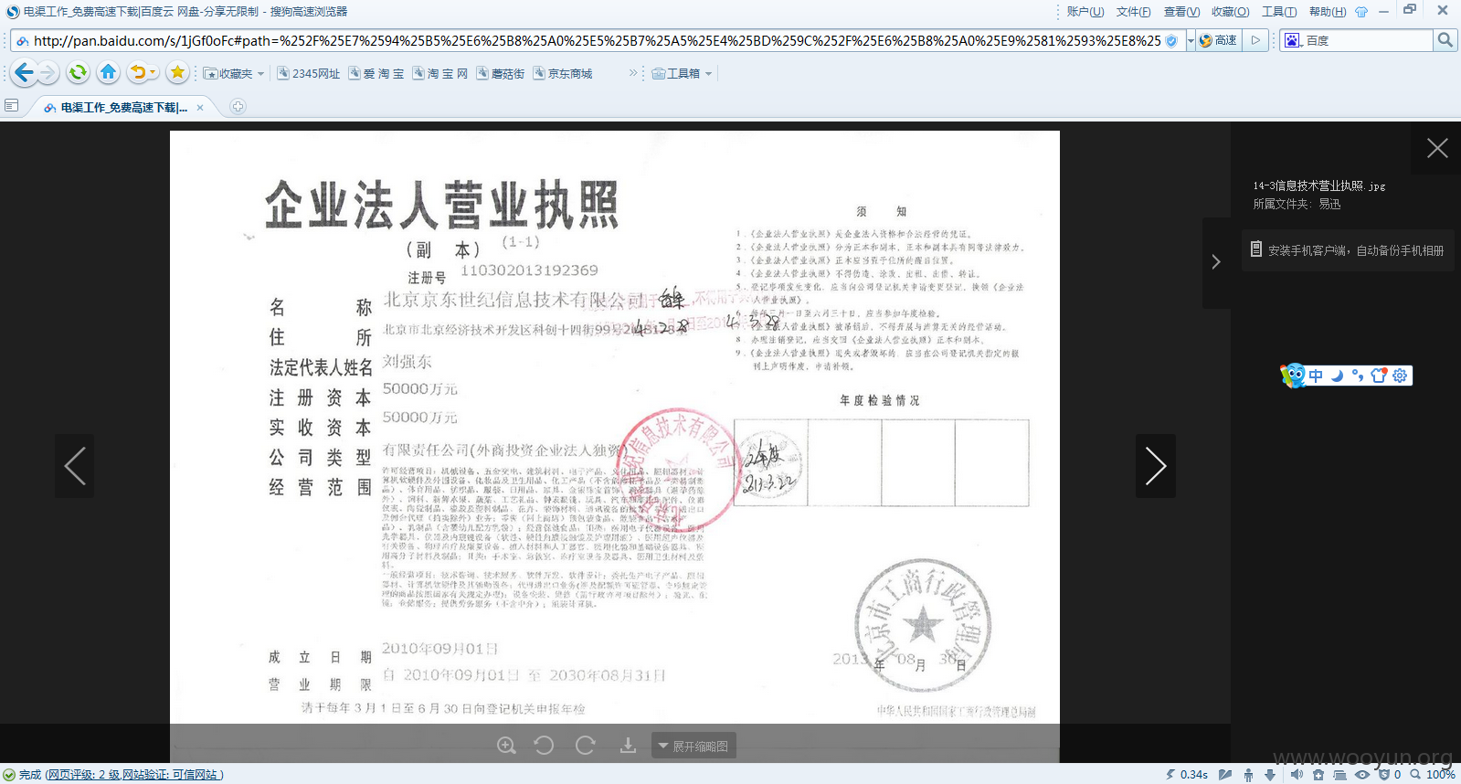The height and width of the screenshot is (784, 1461).
Task: Click the address bar URL field
Action: pyautogui.click(x=597, y=40)
